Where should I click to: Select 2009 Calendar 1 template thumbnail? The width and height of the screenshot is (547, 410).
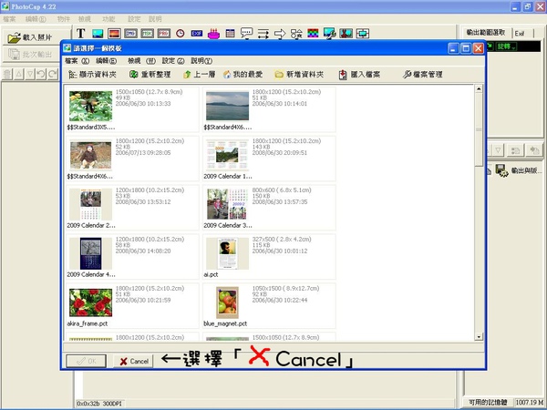click(227, 155)
